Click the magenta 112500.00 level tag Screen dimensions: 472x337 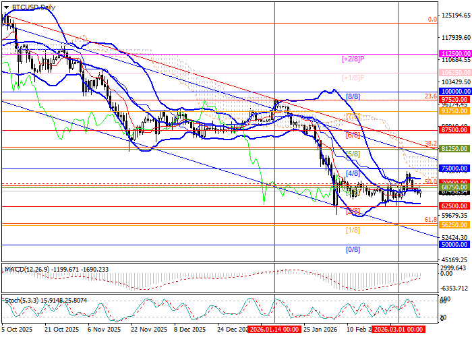[x=455, y=53]
